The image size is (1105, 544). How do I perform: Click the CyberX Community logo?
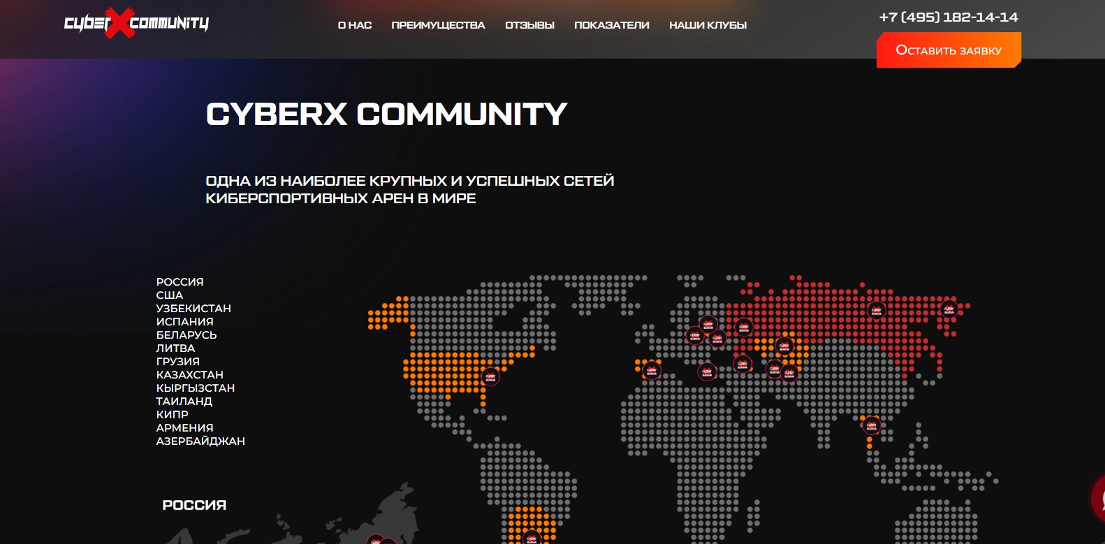[x=136, y=23]
